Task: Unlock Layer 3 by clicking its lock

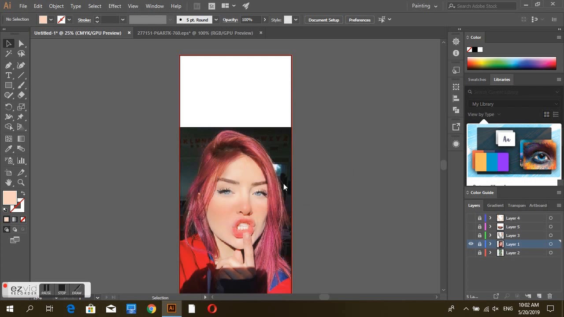Action: tap(480, 236)
